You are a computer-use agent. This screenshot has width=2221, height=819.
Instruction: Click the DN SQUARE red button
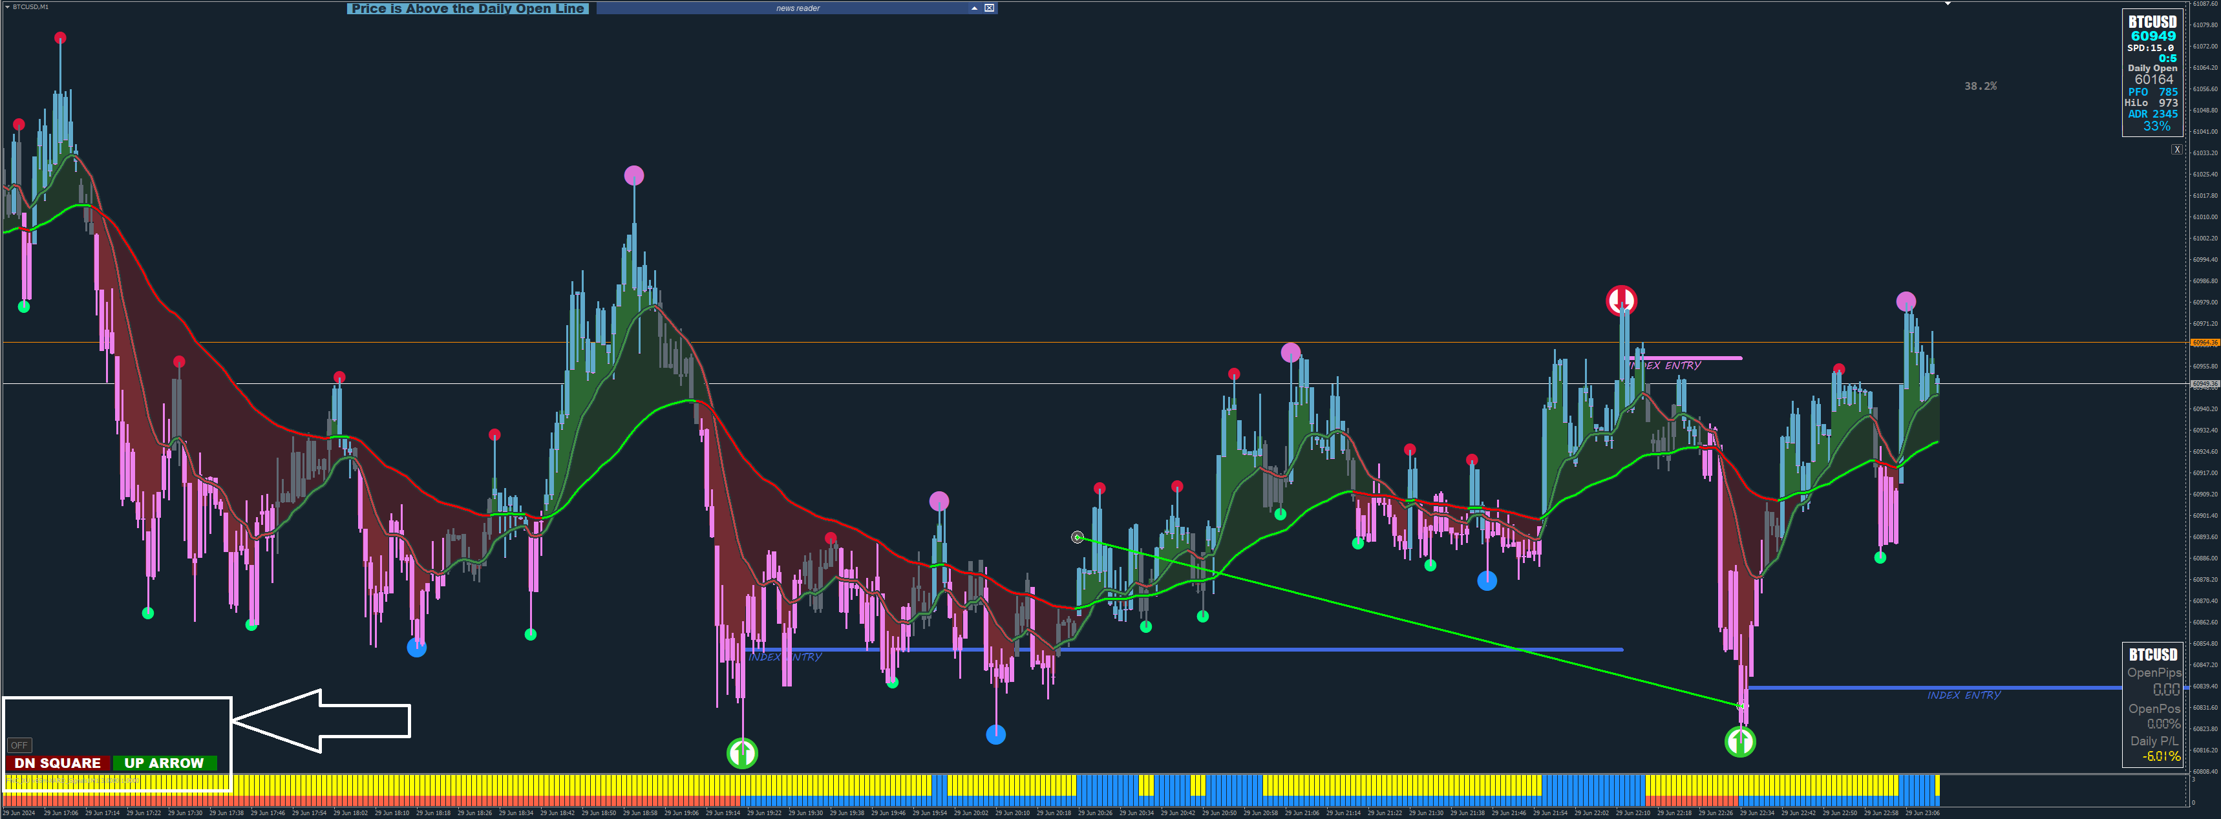pos(57,763)
